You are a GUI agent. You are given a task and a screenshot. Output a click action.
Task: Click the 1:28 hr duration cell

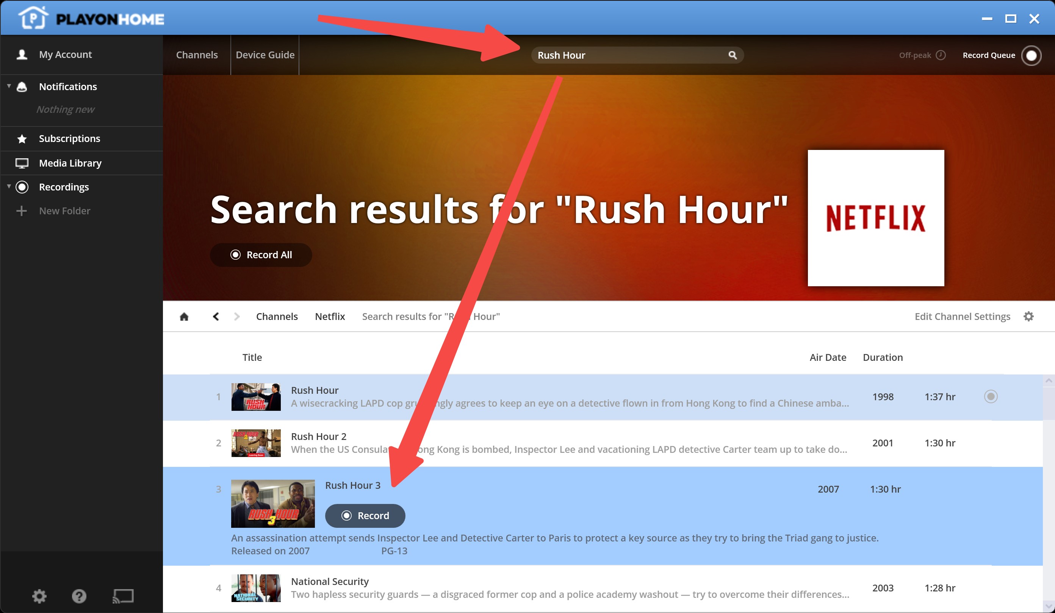tap(939, 588)
